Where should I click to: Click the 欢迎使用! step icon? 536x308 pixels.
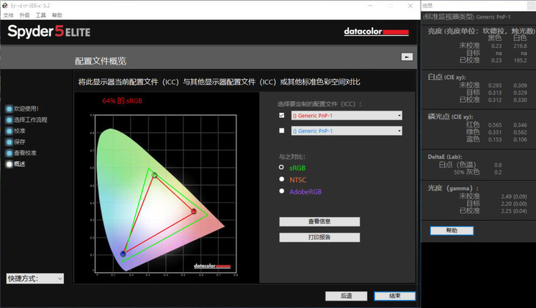pyautogui.click(x=10, y=109)
